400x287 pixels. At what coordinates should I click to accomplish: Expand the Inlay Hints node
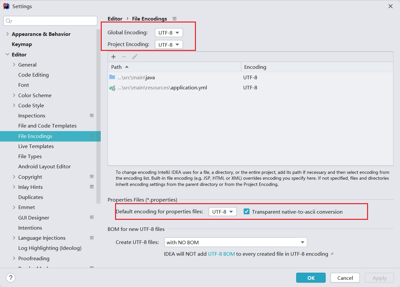tap(14, 187)
